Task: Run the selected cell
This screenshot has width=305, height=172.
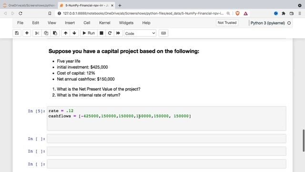Action: click(89, 33)
